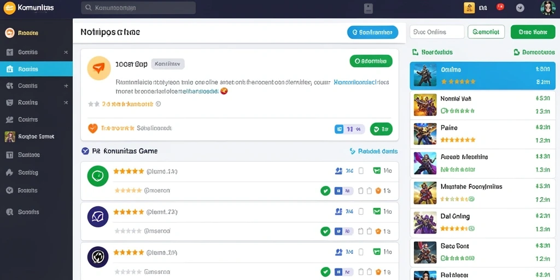Open the red notification icon in top bar
The height and width of the screenshot is (280, 560).
tap(500, 7)
